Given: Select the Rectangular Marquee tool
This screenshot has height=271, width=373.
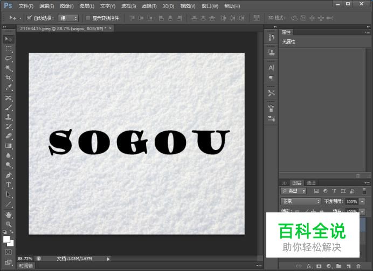Looking at the screenshot, I should pos(9,49).
